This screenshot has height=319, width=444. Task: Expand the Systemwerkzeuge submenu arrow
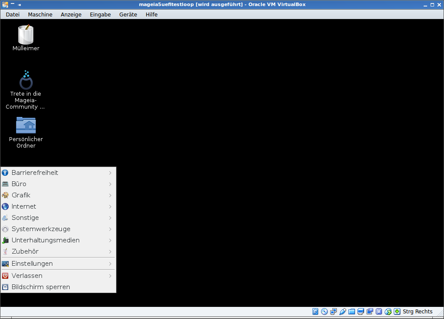click(110, 229)
